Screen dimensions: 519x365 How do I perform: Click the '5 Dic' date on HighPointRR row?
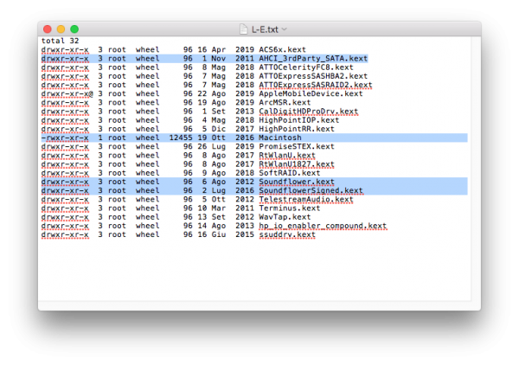pos(215,129)
